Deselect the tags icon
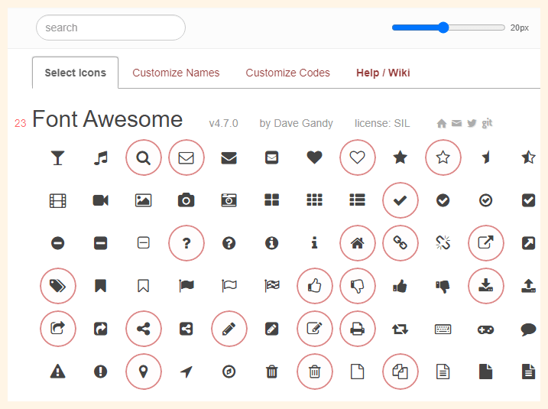This screenshot has width=548, height=409. pos(57,286)
